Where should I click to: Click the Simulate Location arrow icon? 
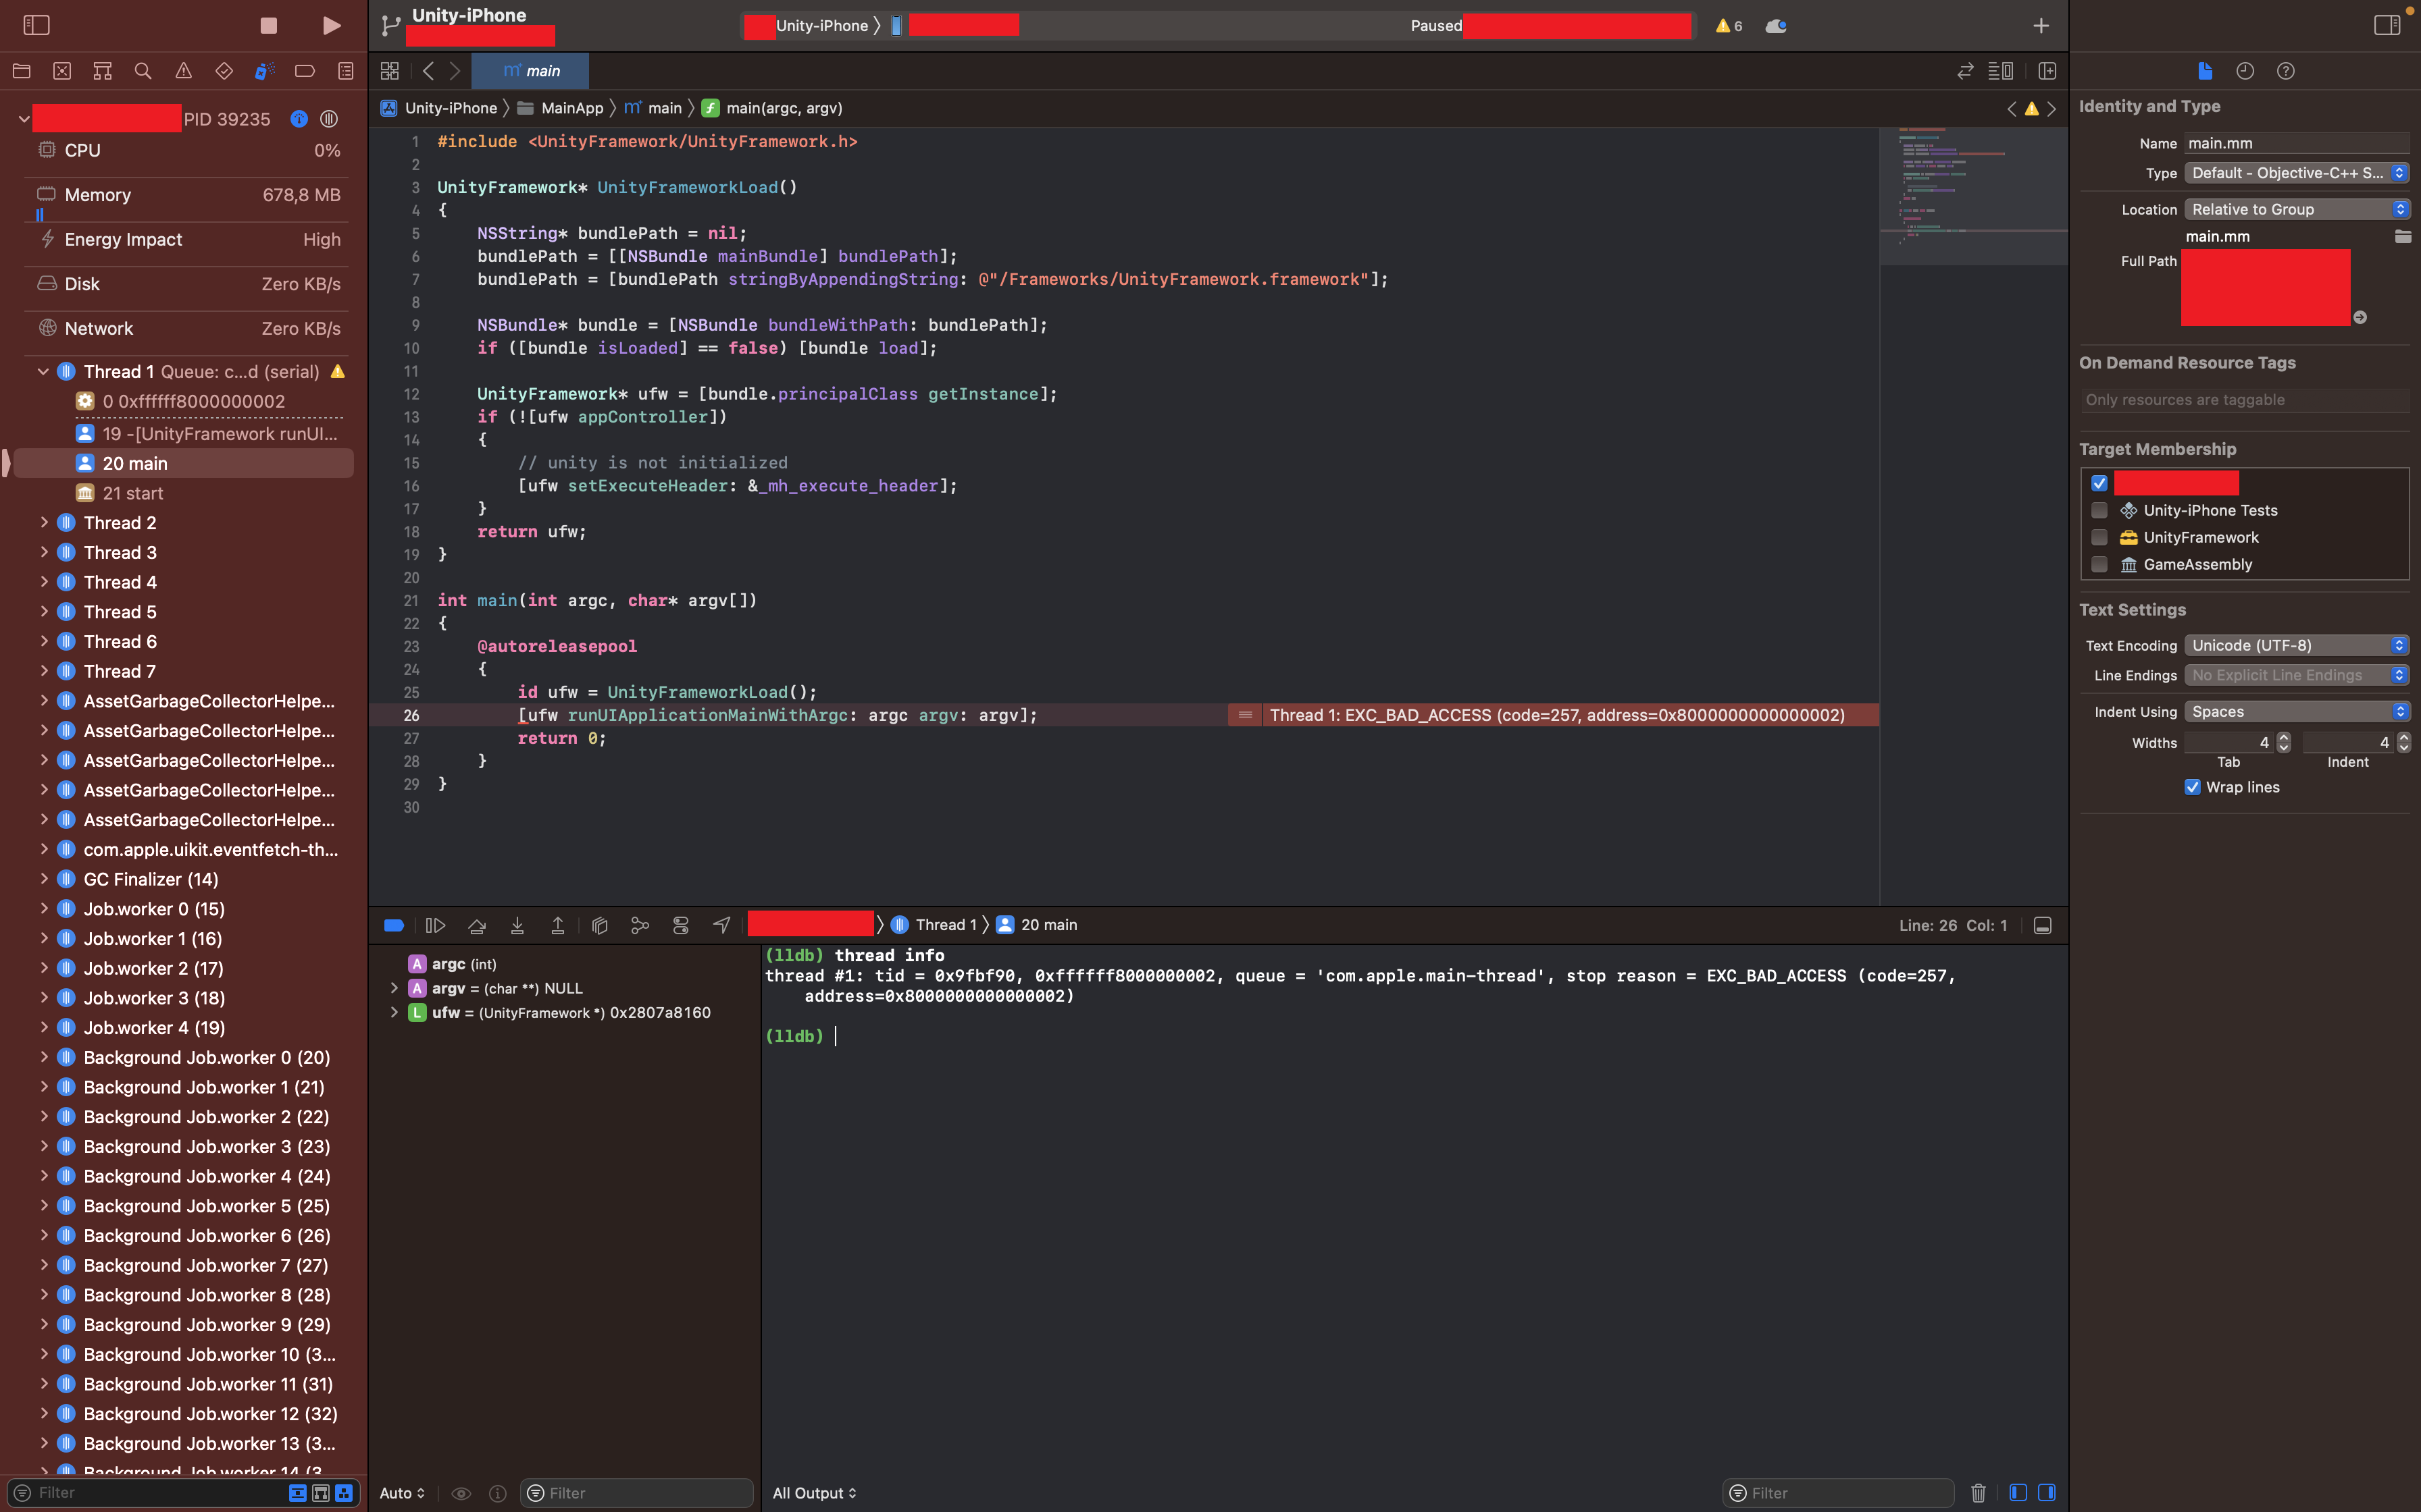tap(721, 925)
